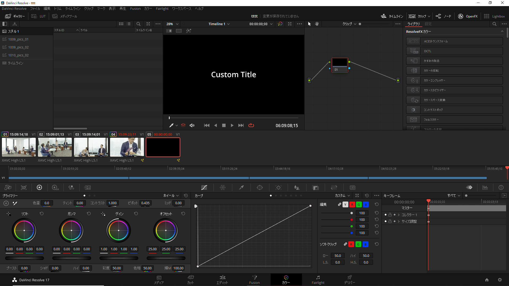Toggle soft clip blue channel
The width and height of the screenshot is (509, 286).
click(365, 244)
